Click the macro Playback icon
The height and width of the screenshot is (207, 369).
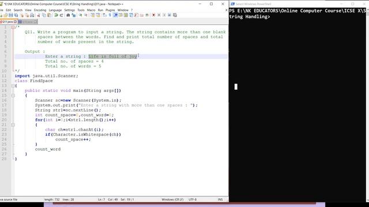click(x=164, y=16)
